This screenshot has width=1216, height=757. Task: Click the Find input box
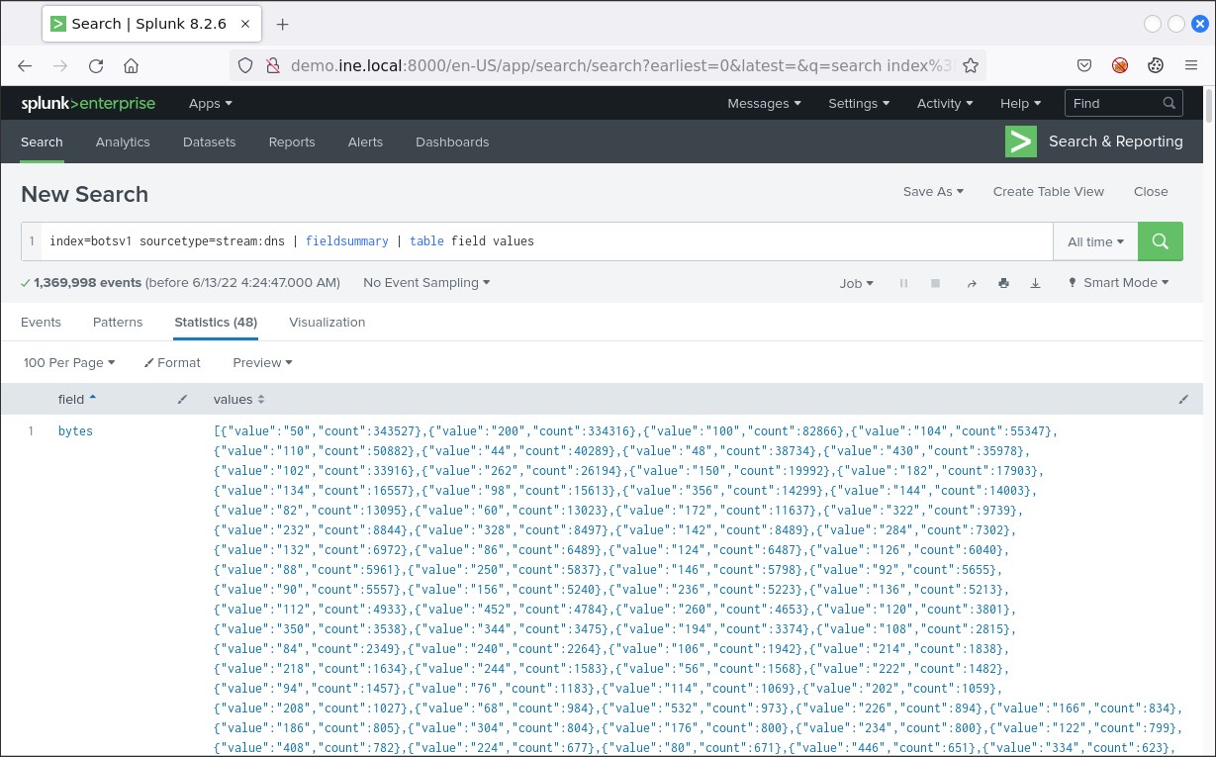[1113, 103]
